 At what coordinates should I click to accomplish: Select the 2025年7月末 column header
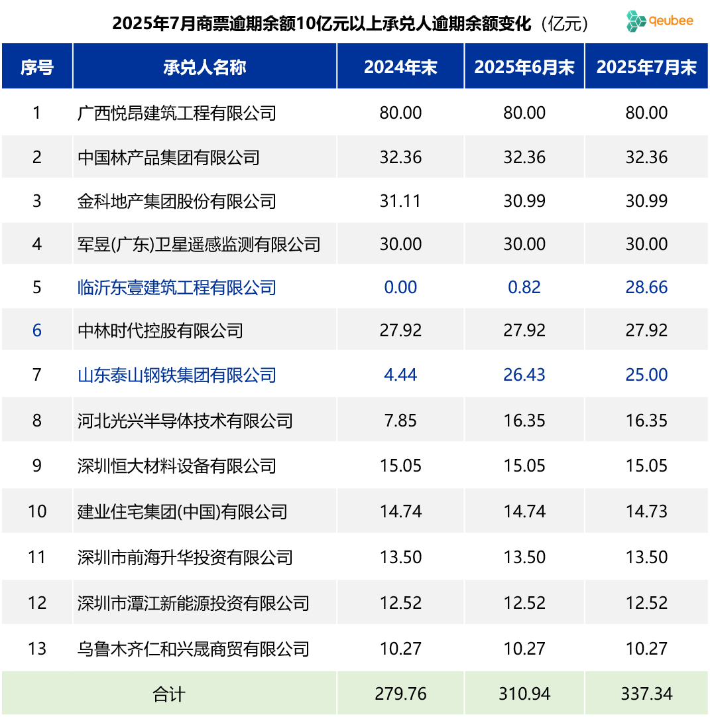point(646,66)
